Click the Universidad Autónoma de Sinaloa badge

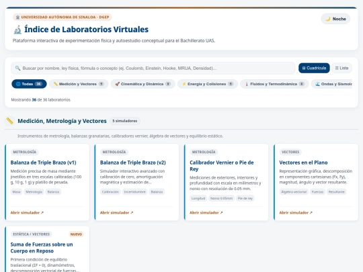(63, 17)
